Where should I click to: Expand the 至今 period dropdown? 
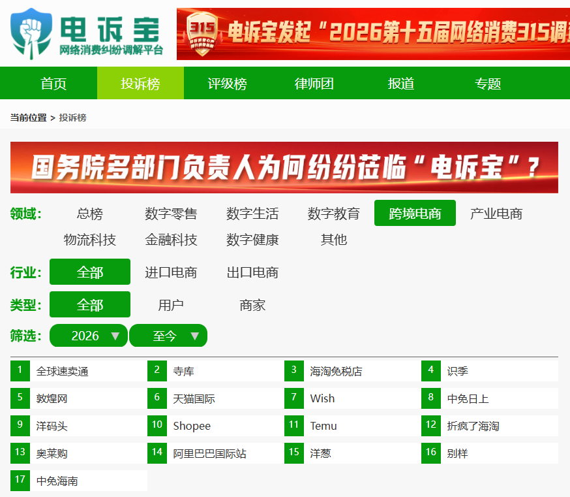click(168, 335)
